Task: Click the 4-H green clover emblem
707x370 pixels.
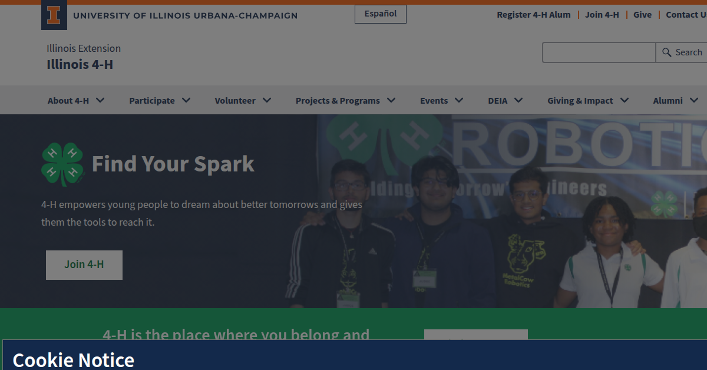Action: tap(62, 164)
